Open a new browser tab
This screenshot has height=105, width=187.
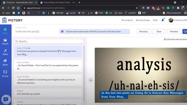point(79,3)
